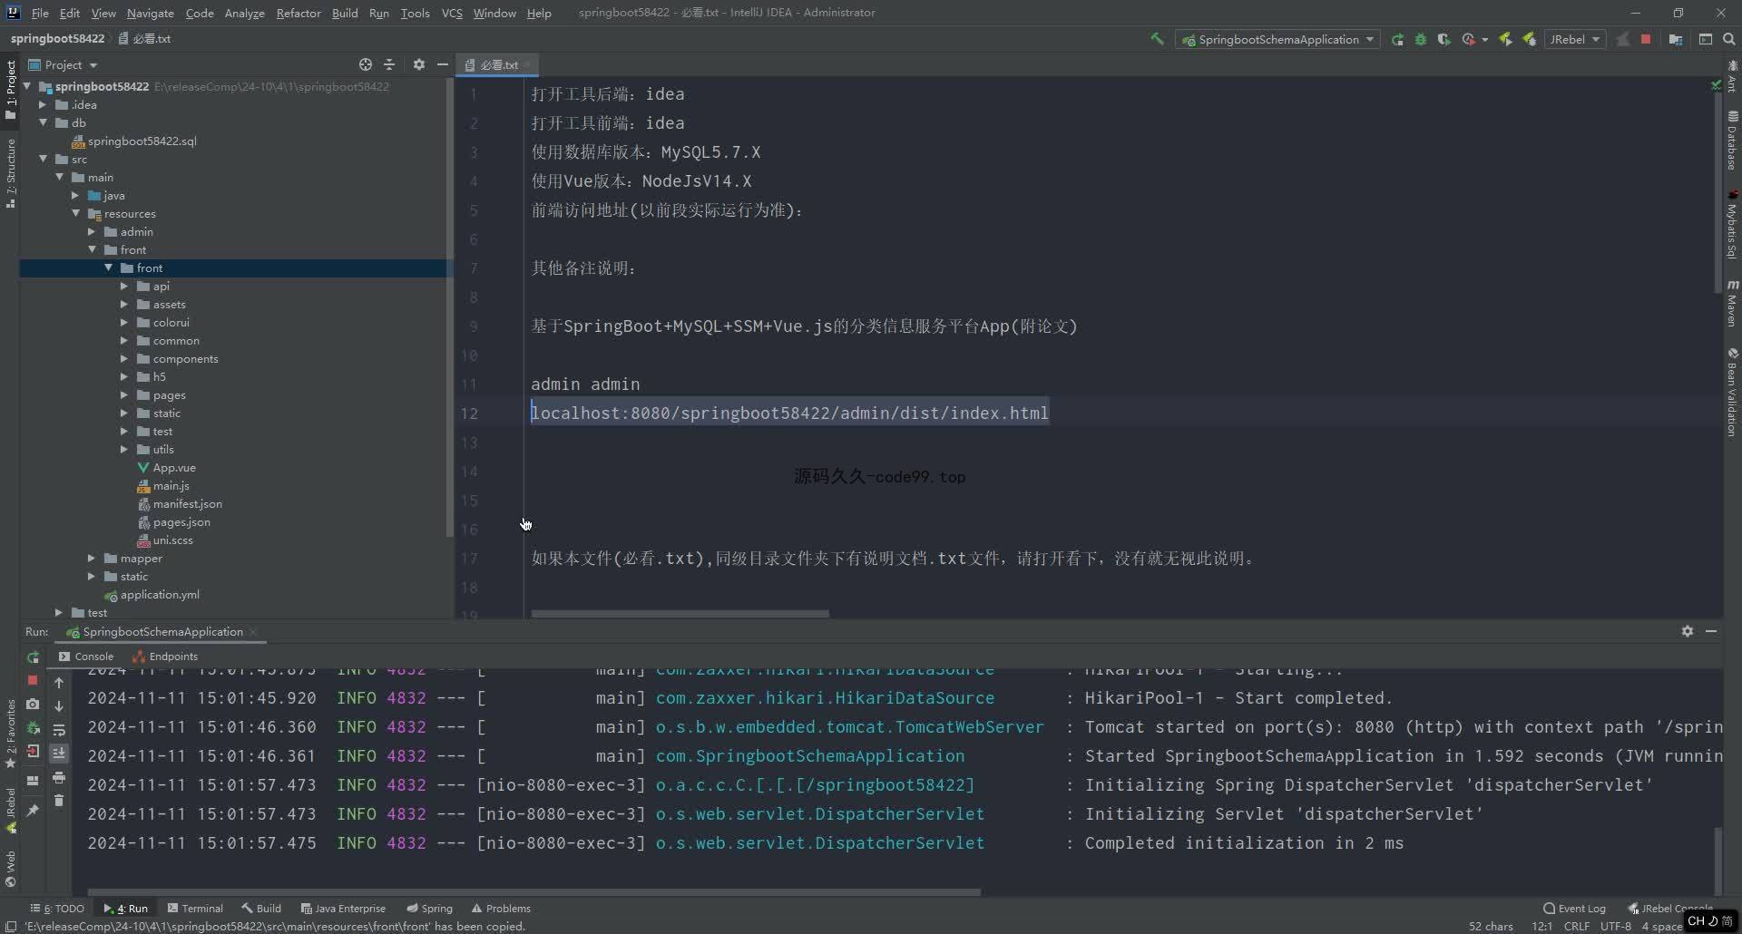Screen dimensions: 1742x934
Task: Toggle Favorites tool window sidebar button
Action: 11,734
